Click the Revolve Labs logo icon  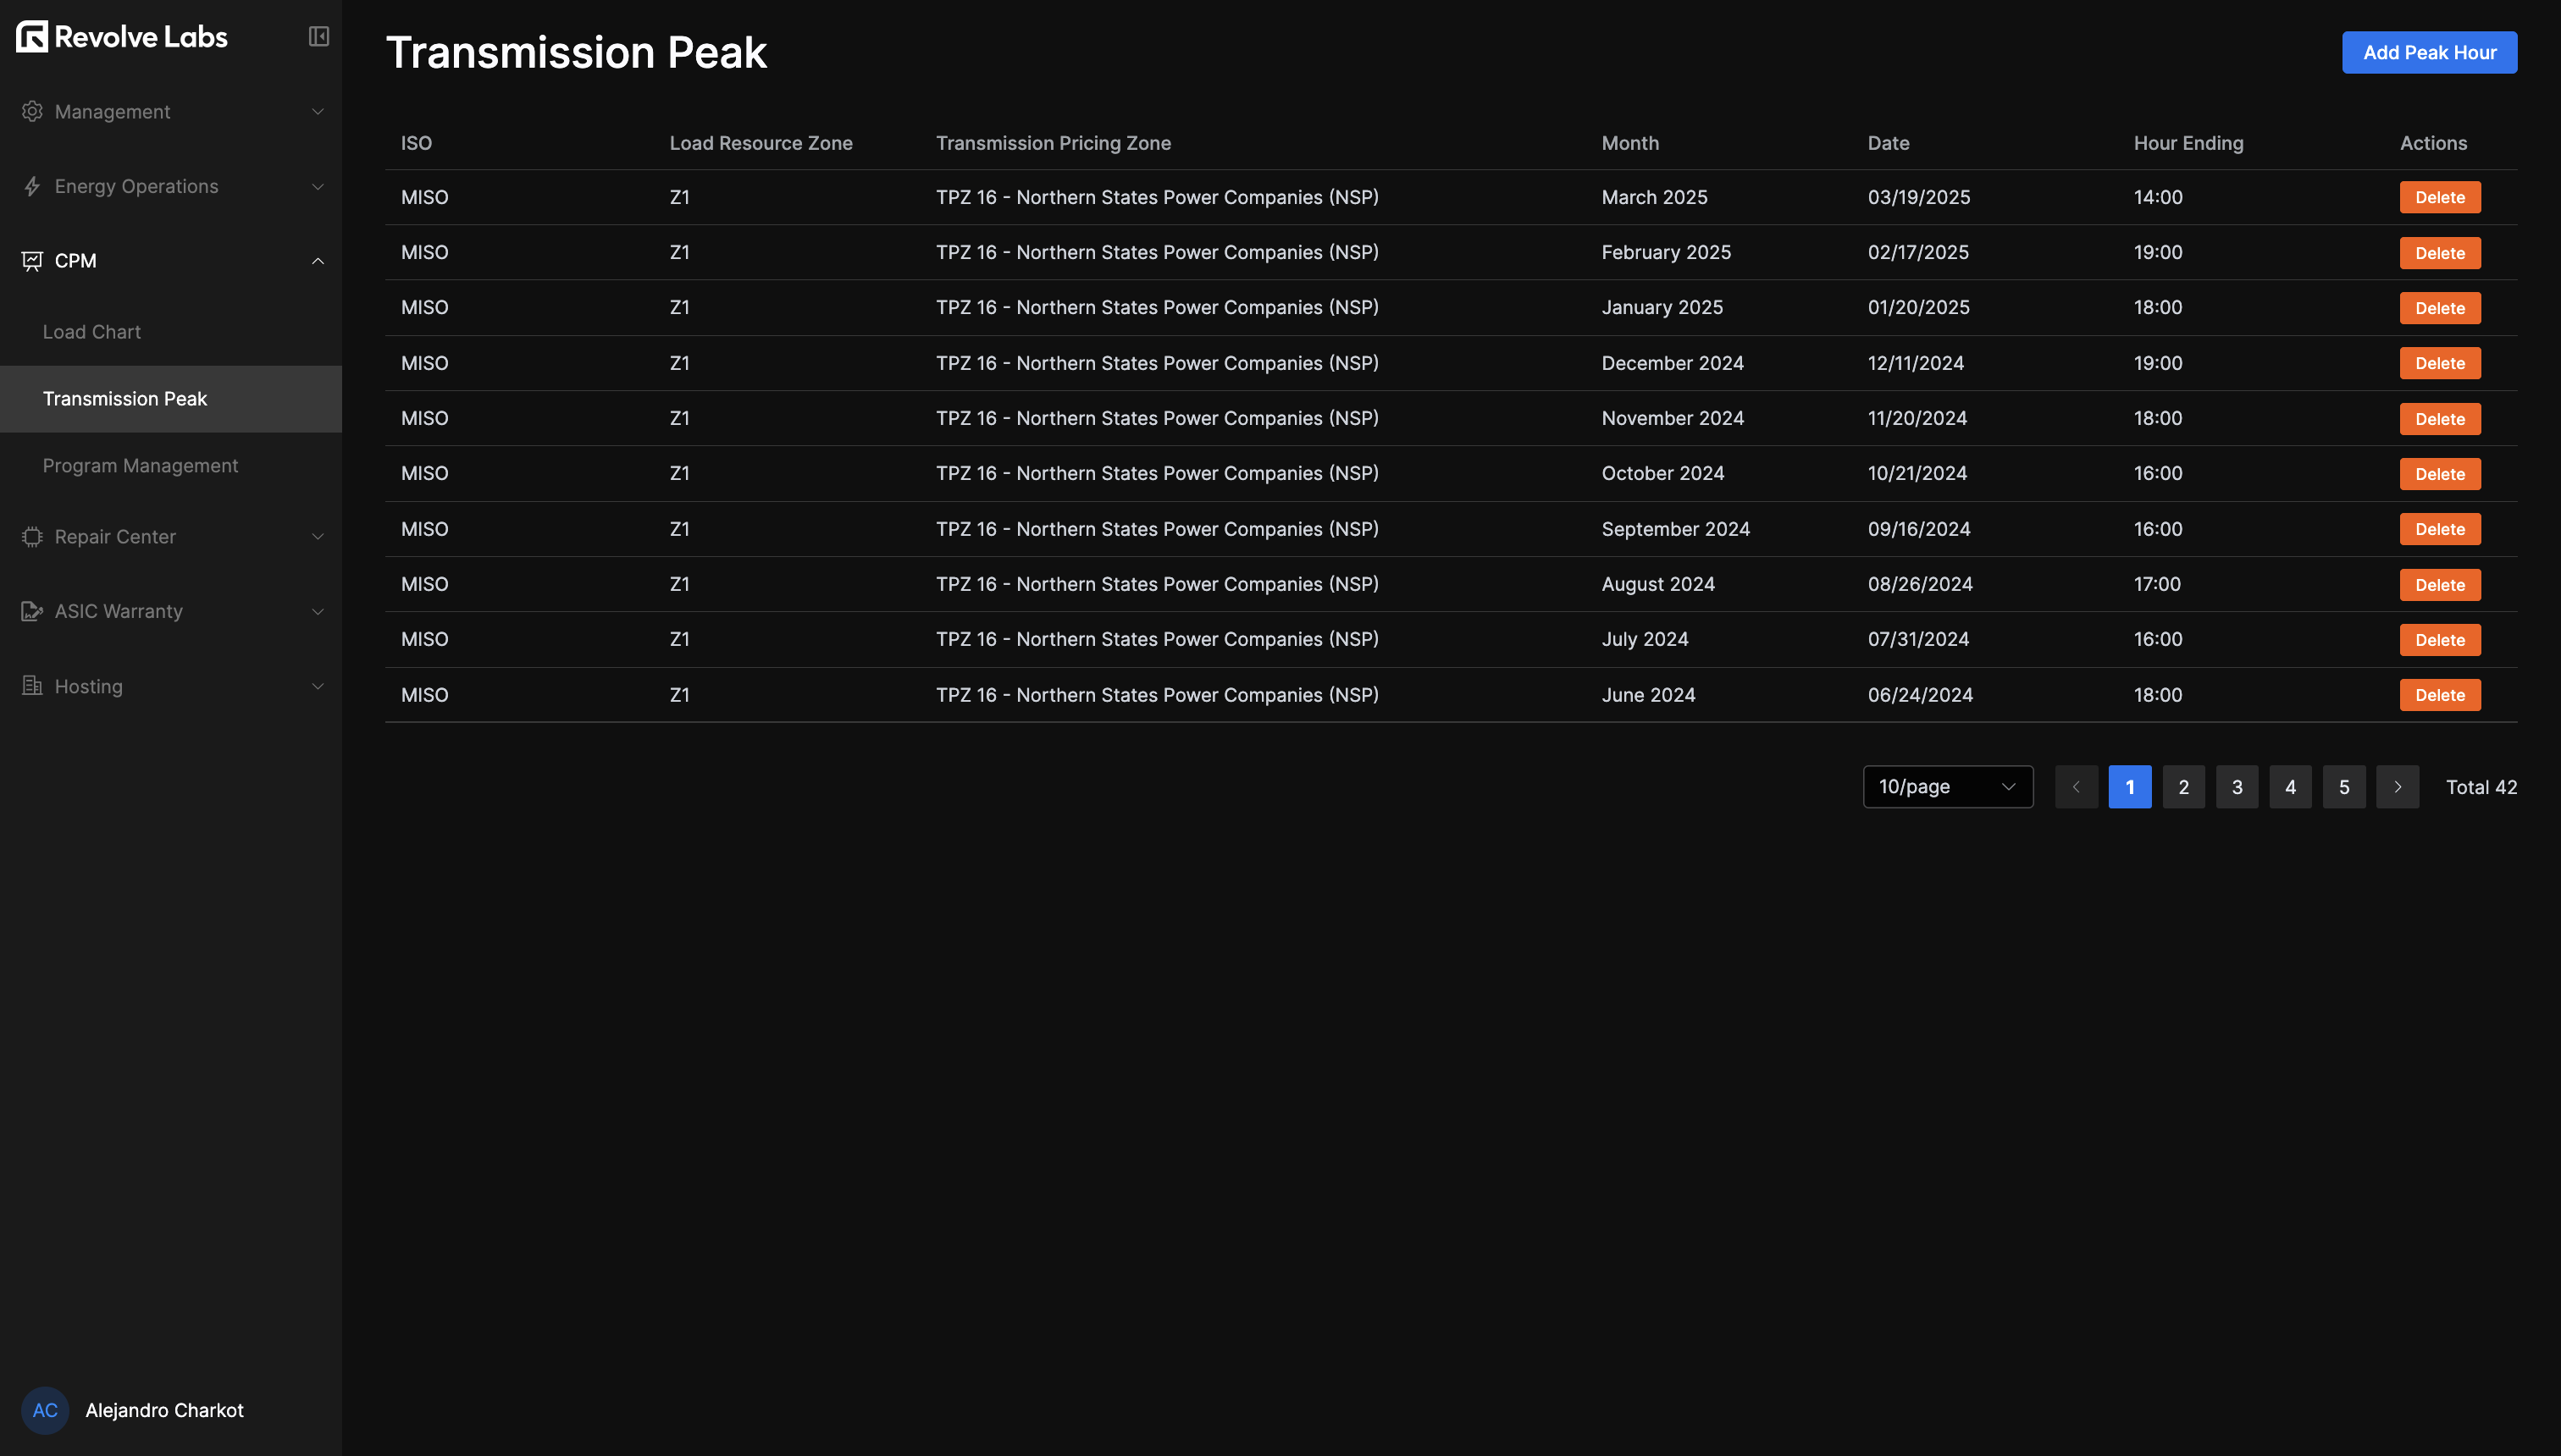pyautogui.click(x=32, y=37)
